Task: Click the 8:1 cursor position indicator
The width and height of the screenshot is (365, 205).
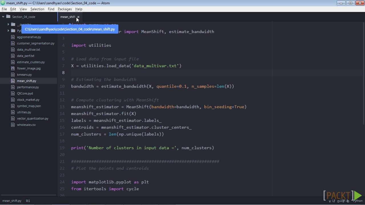Action: pos(28,201)
